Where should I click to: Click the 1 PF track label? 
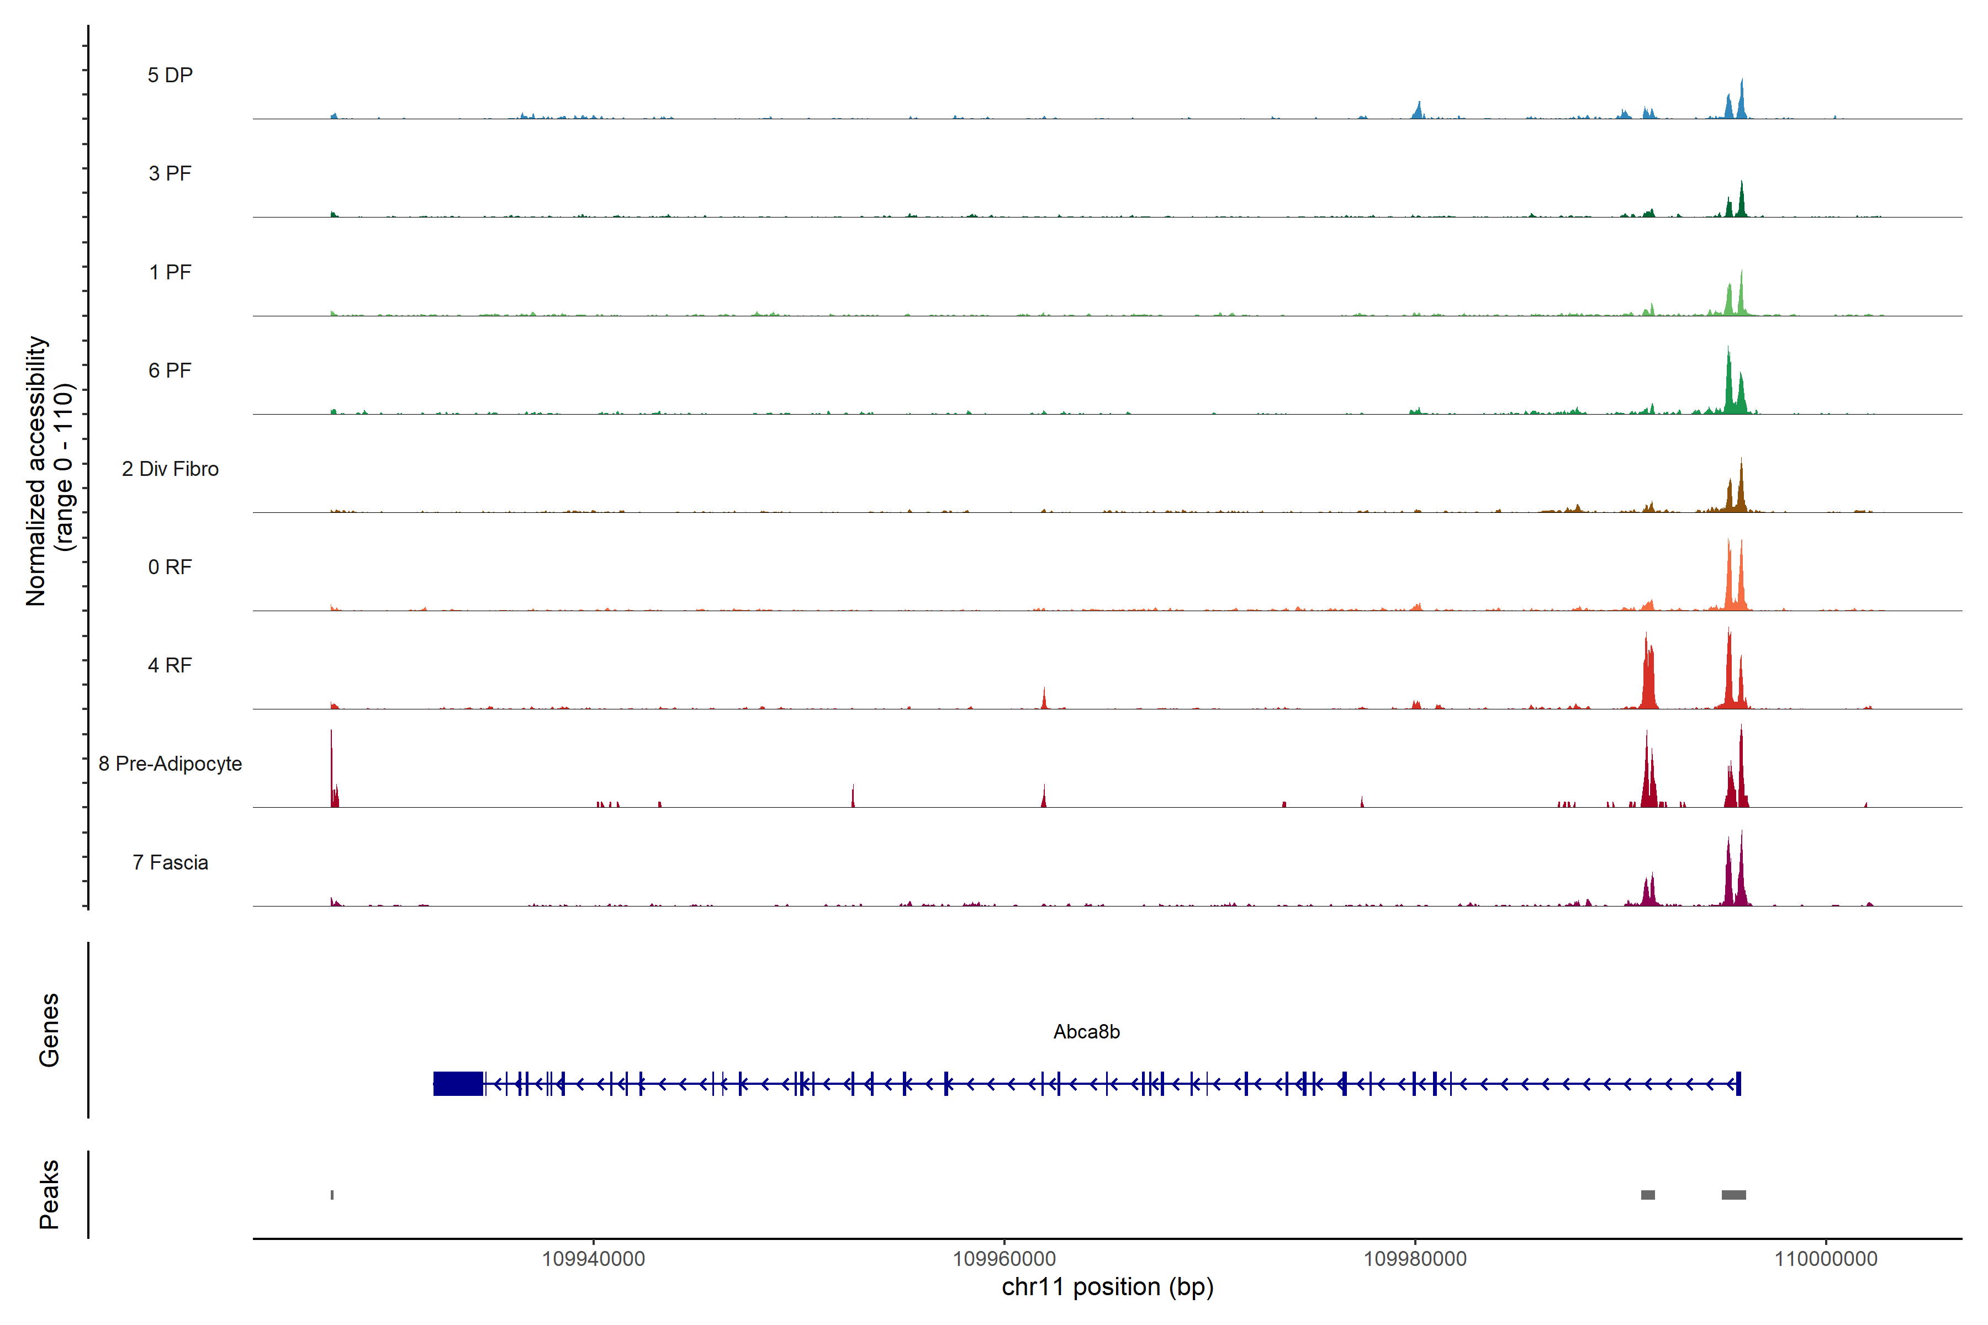coord(170,272)
